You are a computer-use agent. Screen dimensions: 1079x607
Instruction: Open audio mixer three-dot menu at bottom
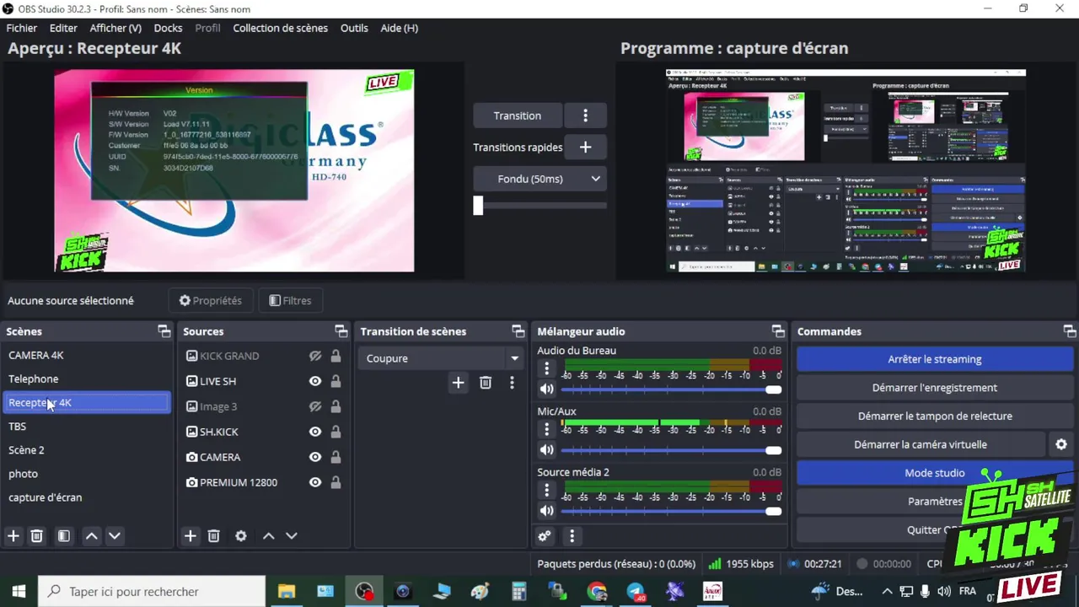572,536
